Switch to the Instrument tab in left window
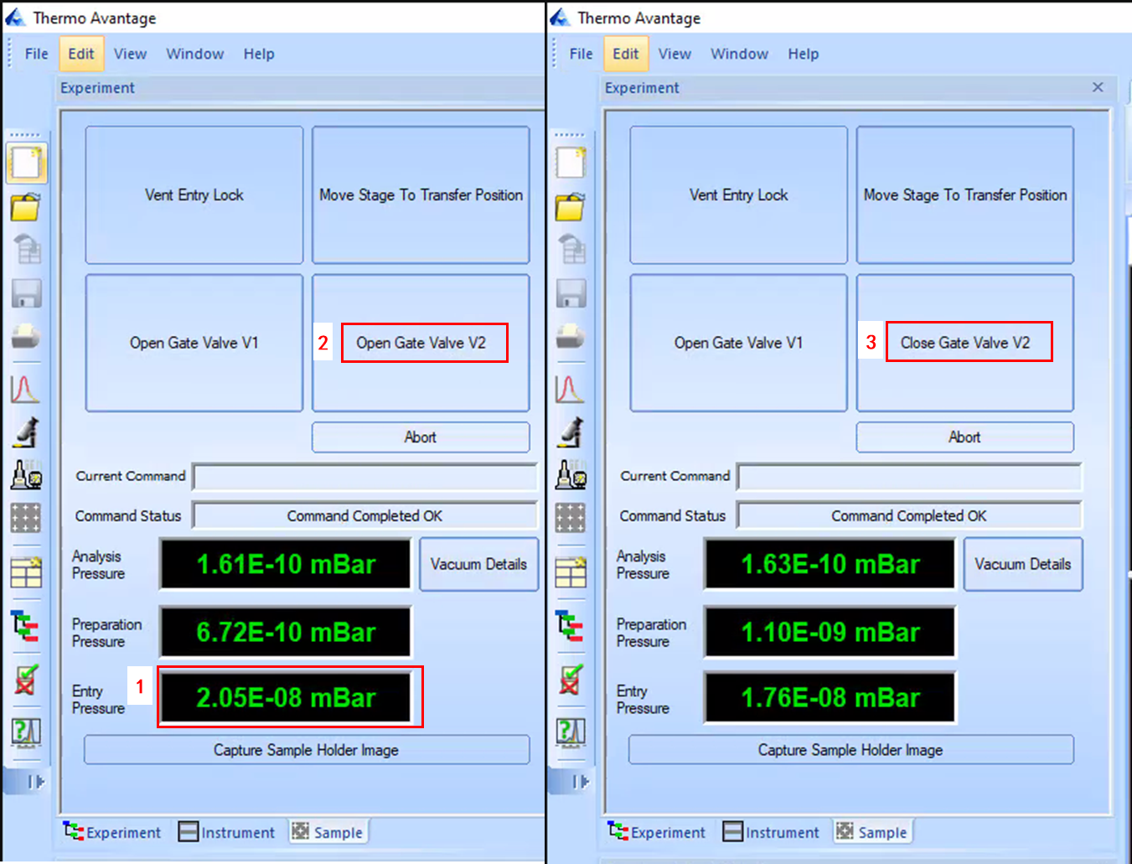Image resolution: width=1132 pixels, height=864 pixels. pyautogui.click(x=227, y=832)
